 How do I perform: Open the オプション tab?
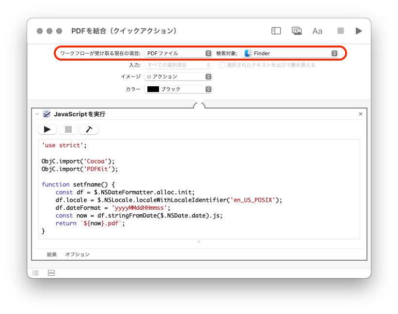click(x=78, y=254)
